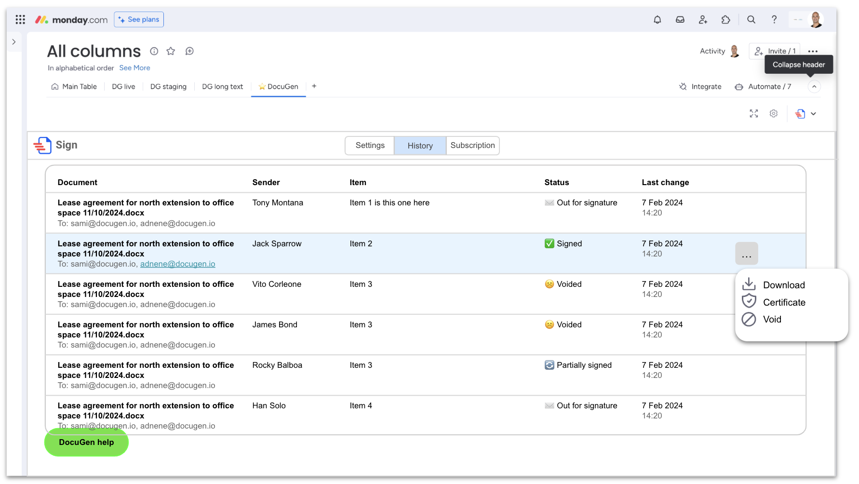Click the Download icon in popup
The image size is (859, 484).
[x=749, y=284]
